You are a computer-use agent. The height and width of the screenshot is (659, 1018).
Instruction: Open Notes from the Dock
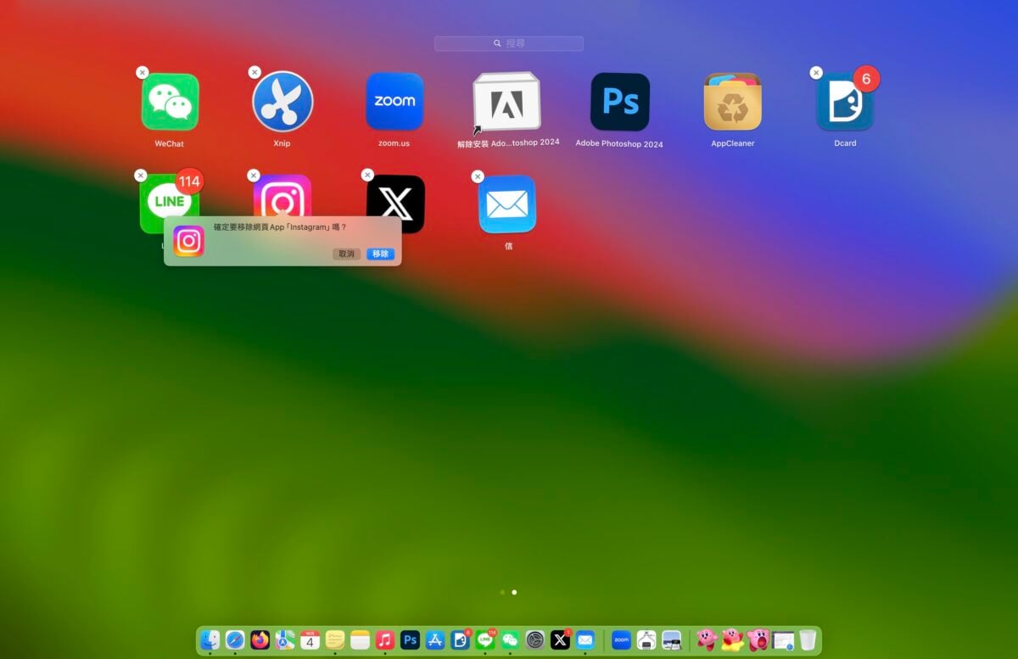point(361,639)
